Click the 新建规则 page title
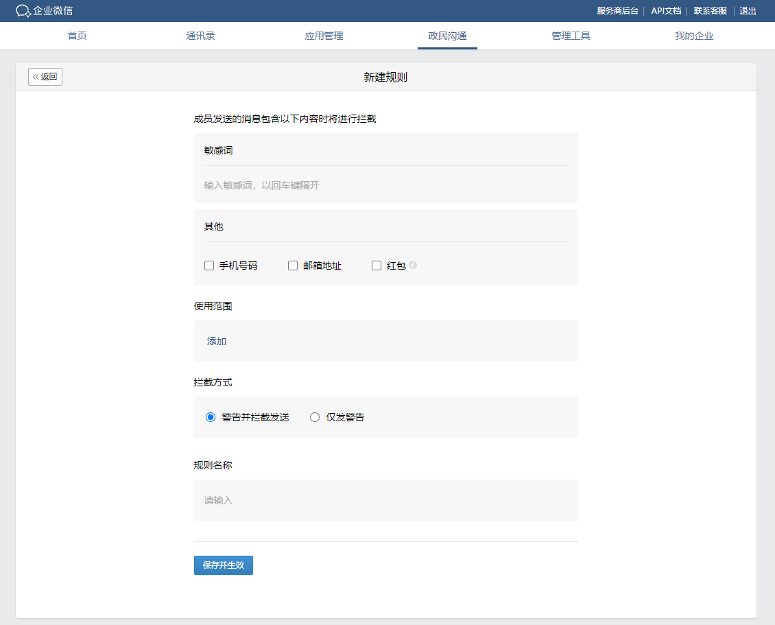This screenshot has width=775, height=625. pos(385,77)
